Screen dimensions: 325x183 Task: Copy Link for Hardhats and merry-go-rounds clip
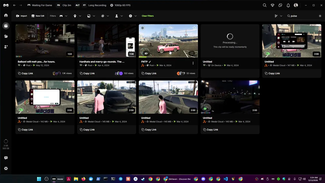click(87, 73)
